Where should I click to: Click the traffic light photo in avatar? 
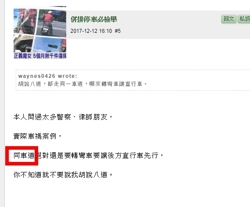click(50, 45)
